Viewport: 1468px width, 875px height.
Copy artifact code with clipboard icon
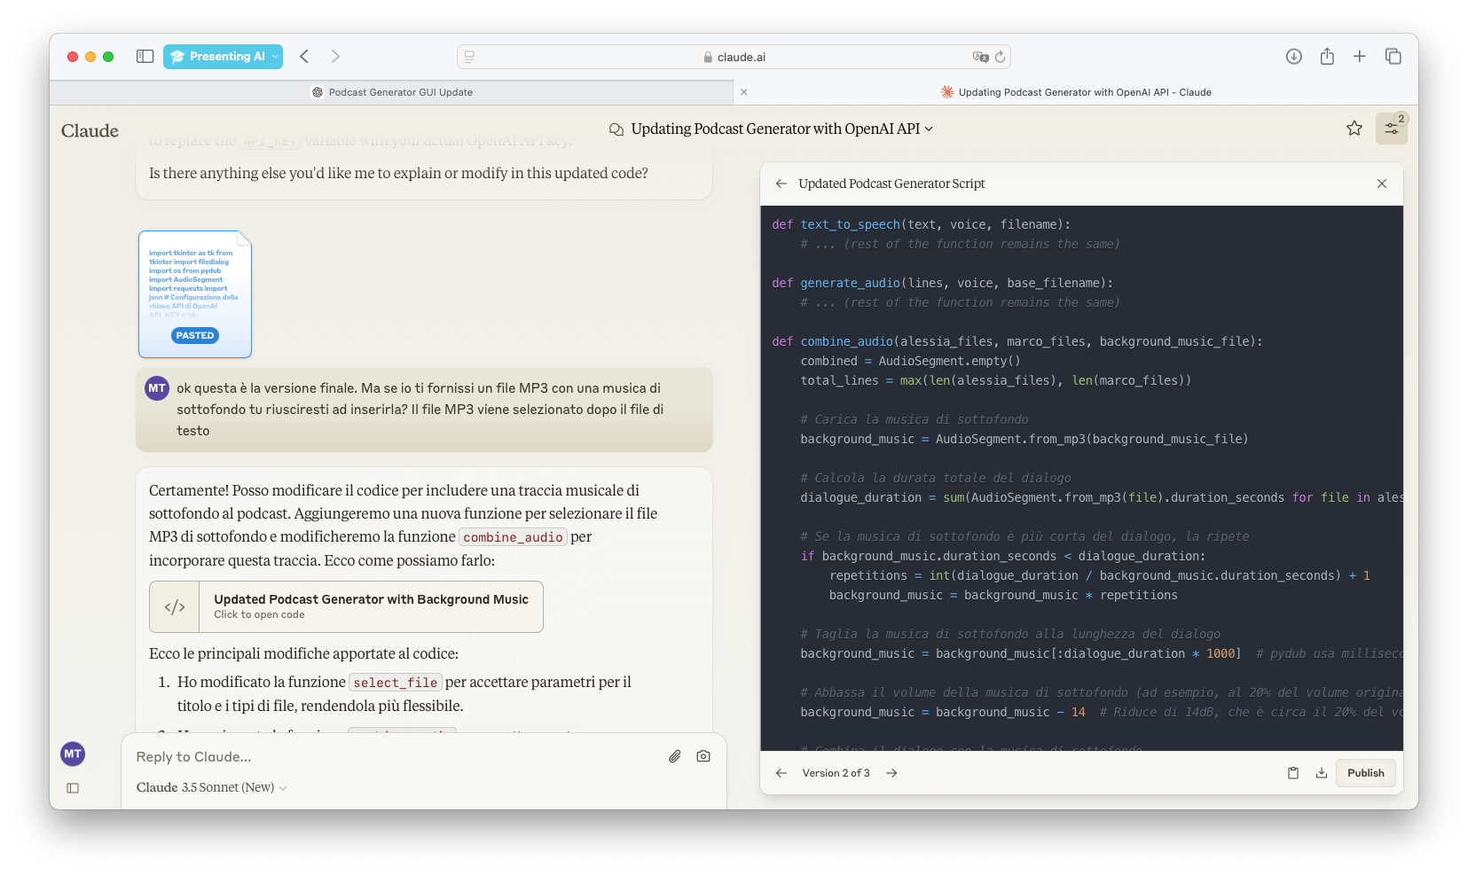tap(1293, 773)
